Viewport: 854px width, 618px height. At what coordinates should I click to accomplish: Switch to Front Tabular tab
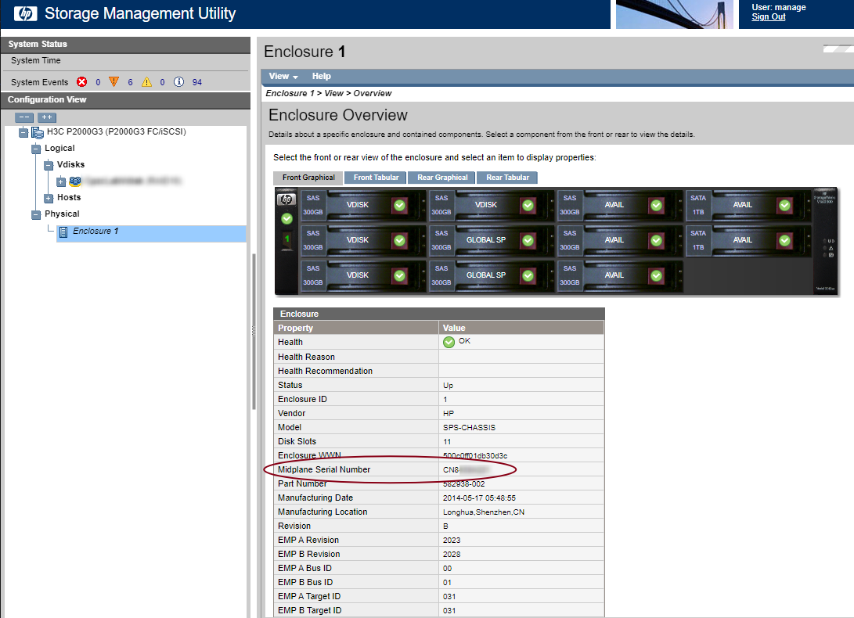[x=376, y=178]
